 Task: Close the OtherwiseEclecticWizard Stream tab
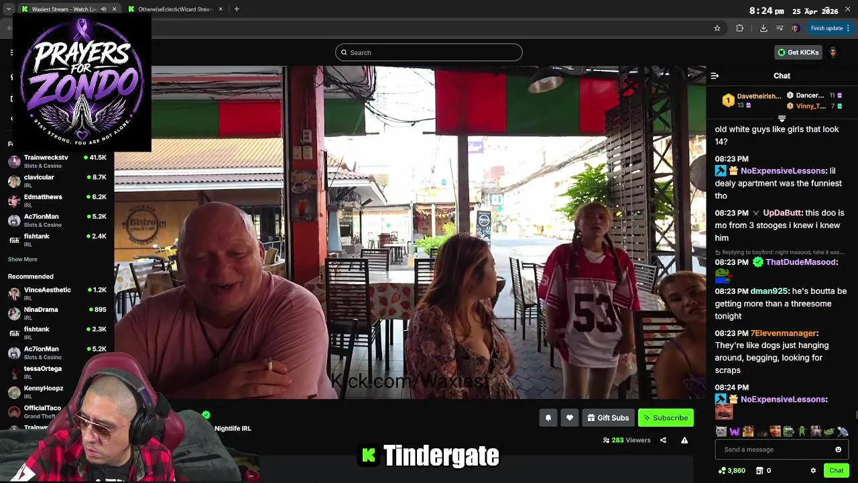tap(221, 9)
